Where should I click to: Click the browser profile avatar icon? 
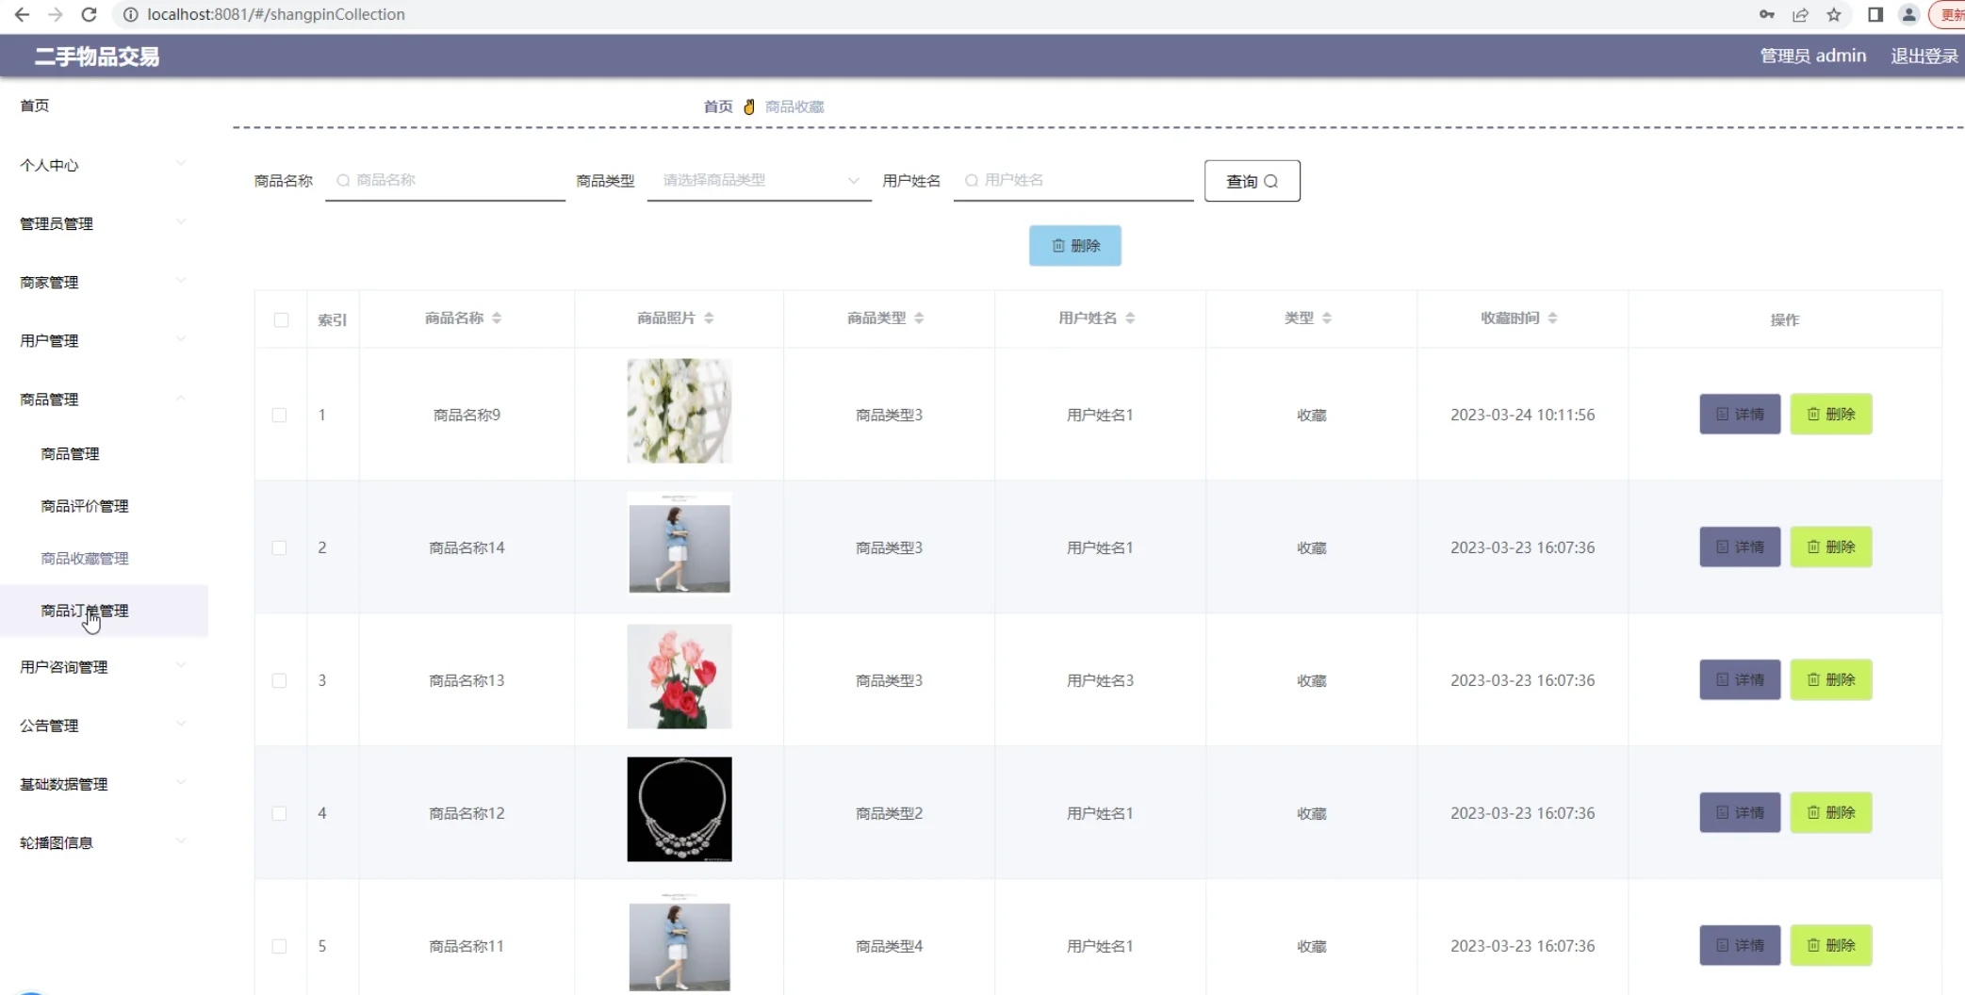point(1909,14)
